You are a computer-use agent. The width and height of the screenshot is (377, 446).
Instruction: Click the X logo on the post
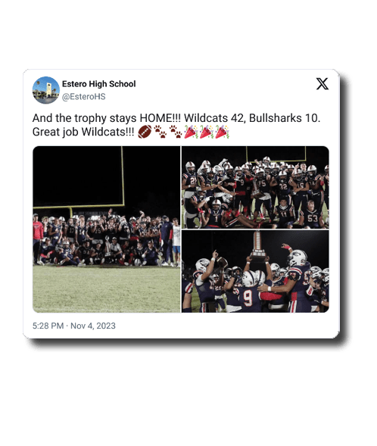pyautogui.click(x=322, y=84)
